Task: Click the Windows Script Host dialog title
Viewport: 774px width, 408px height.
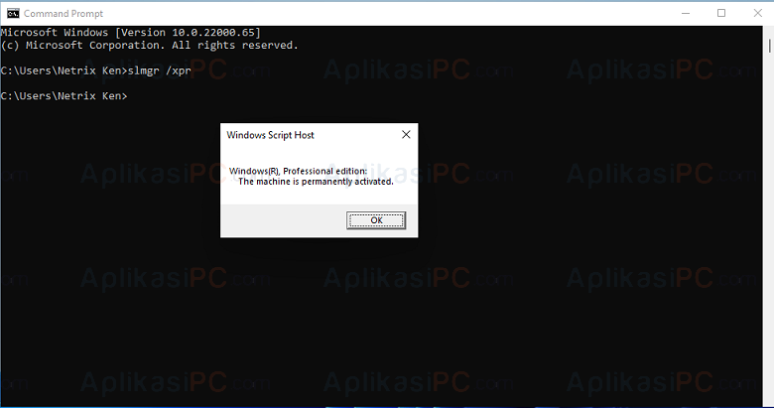Action: pos(270,135)
